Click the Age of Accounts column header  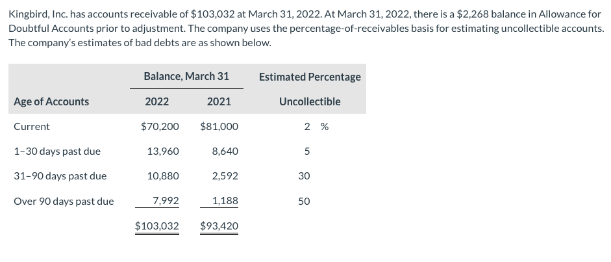(x=51, y=102)
